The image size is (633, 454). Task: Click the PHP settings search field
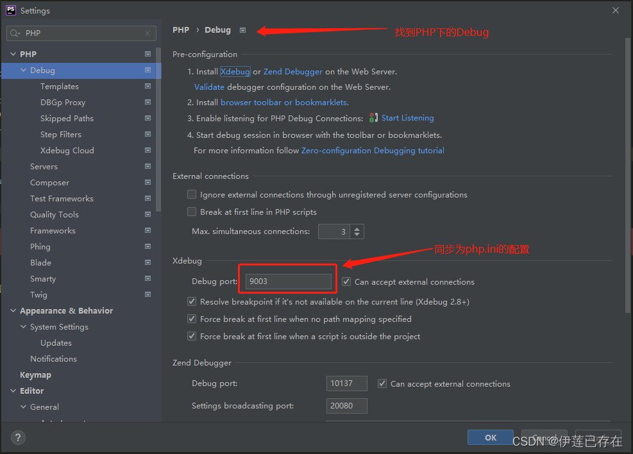pos(81,33)
